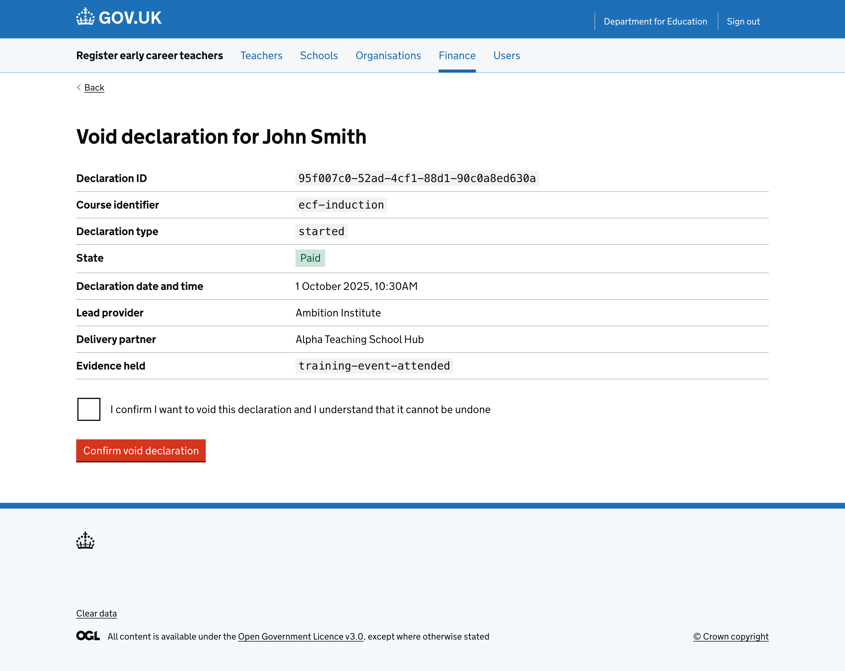Screen dimensions: 845x671
Task: Open the Crown copyright link
Action: pos(730,637)
